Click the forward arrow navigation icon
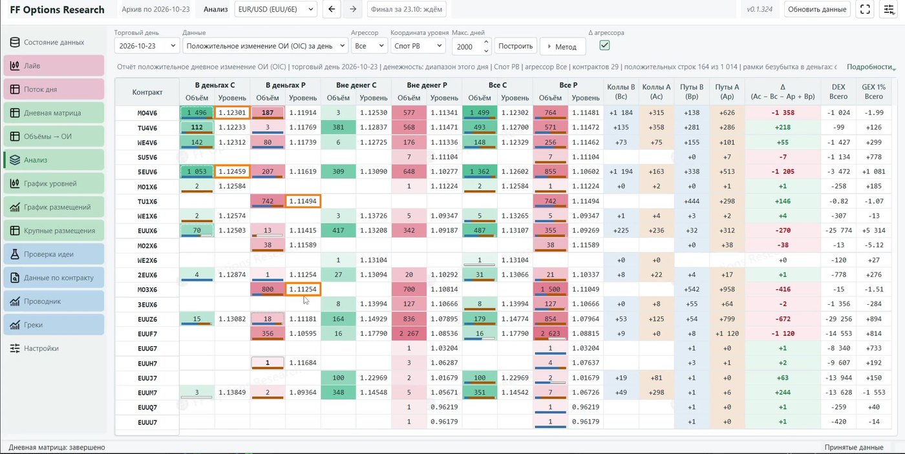 352,9
